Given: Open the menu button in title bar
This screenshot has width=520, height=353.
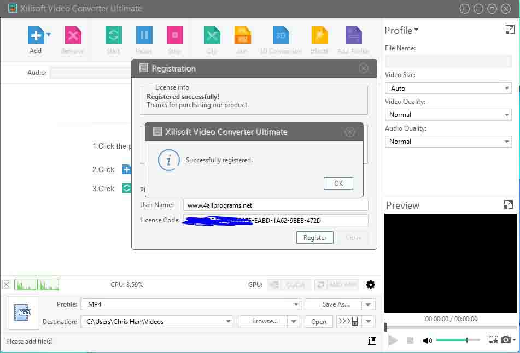Looking at the screenshot, I should (465, 9).
